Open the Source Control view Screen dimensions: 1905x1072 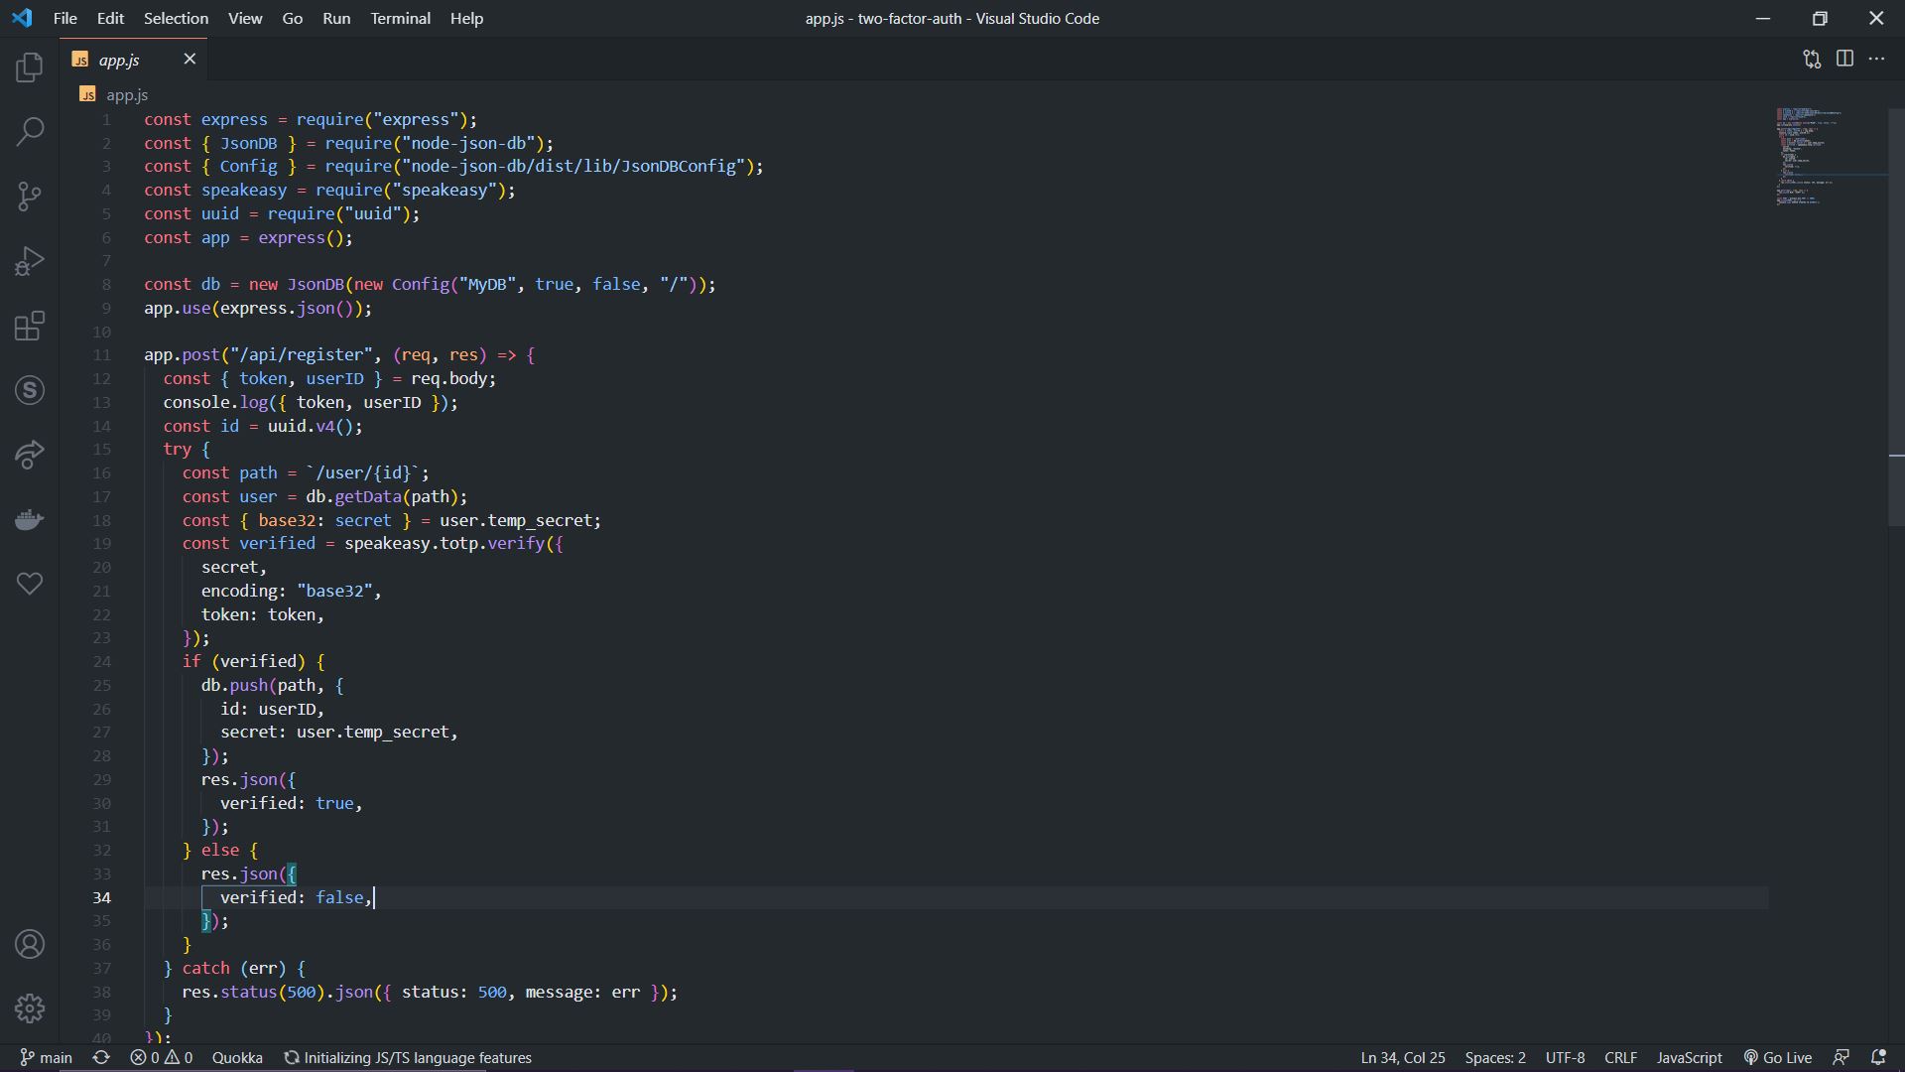pyautogui.click(x=30, y=197)
